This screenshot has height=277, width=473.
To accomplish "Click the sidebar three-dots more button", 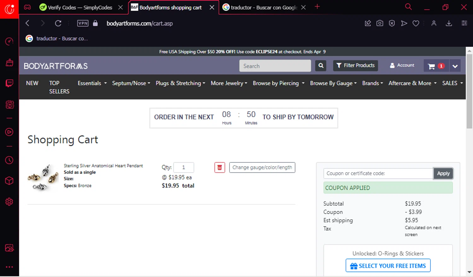I will (9, 267).
